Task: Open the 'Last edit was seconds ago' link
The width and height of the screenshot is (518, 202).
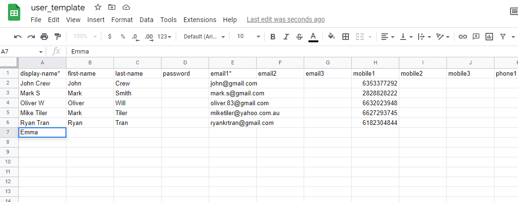Action: point(286,19)
